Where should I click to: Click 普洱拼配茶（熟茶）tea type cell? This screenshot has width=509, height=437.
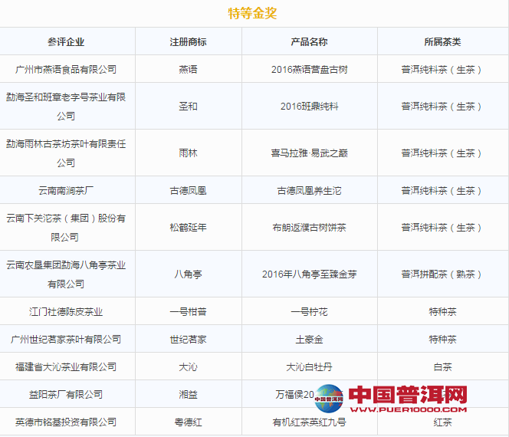click(x=442, y=274)
